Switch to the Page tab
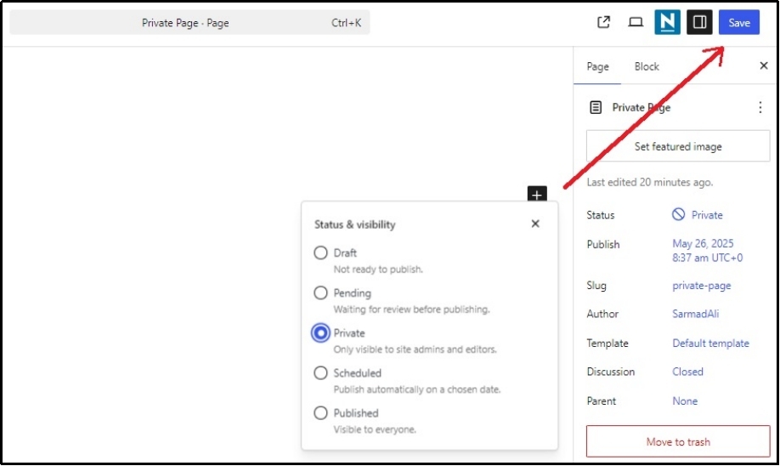 [x=597, y=66]
